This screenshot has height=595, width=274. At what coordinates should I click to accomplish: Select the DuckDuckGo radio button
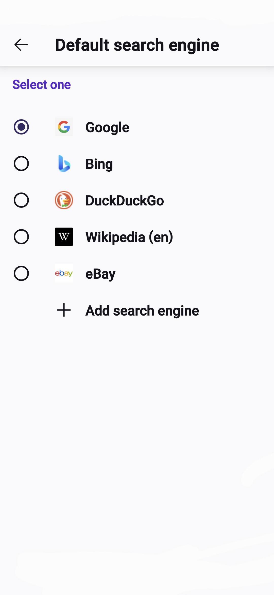(21, 200)
